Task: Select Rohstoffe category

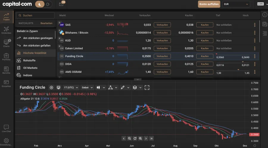Action: (35, 60)
